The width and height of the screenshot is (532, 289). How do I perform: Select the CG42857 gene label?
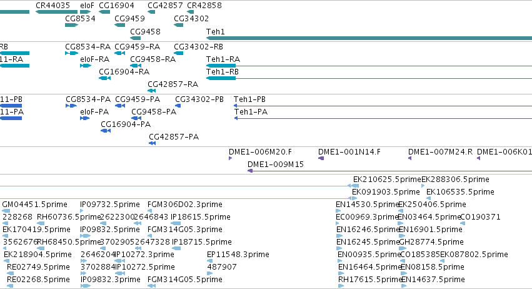coord(165,6)
